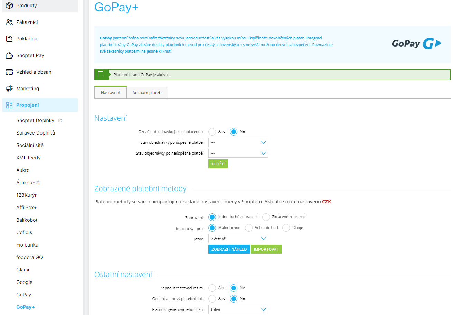Open Stav objednávky po neúspěšné platbě dropdown
The image size is (453, 315).
pos(238,153)
